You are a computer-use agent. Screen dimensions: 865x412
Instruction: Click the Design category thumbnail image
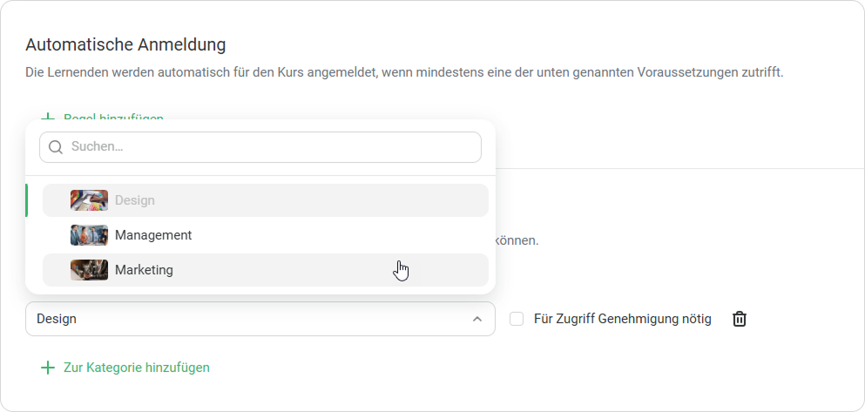[x=89, y=200]
